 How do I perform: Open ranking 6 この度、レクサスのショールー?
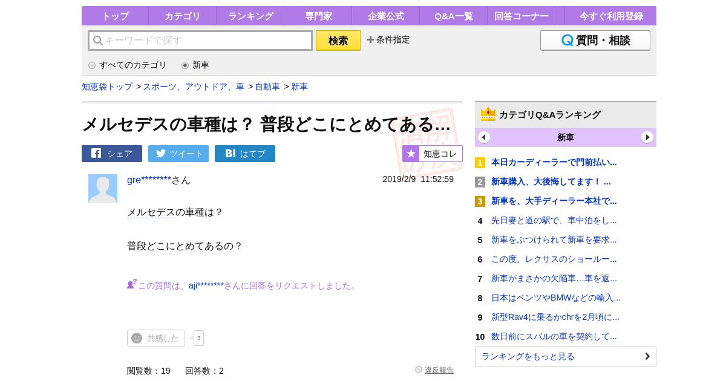click(x=554, y=259)
